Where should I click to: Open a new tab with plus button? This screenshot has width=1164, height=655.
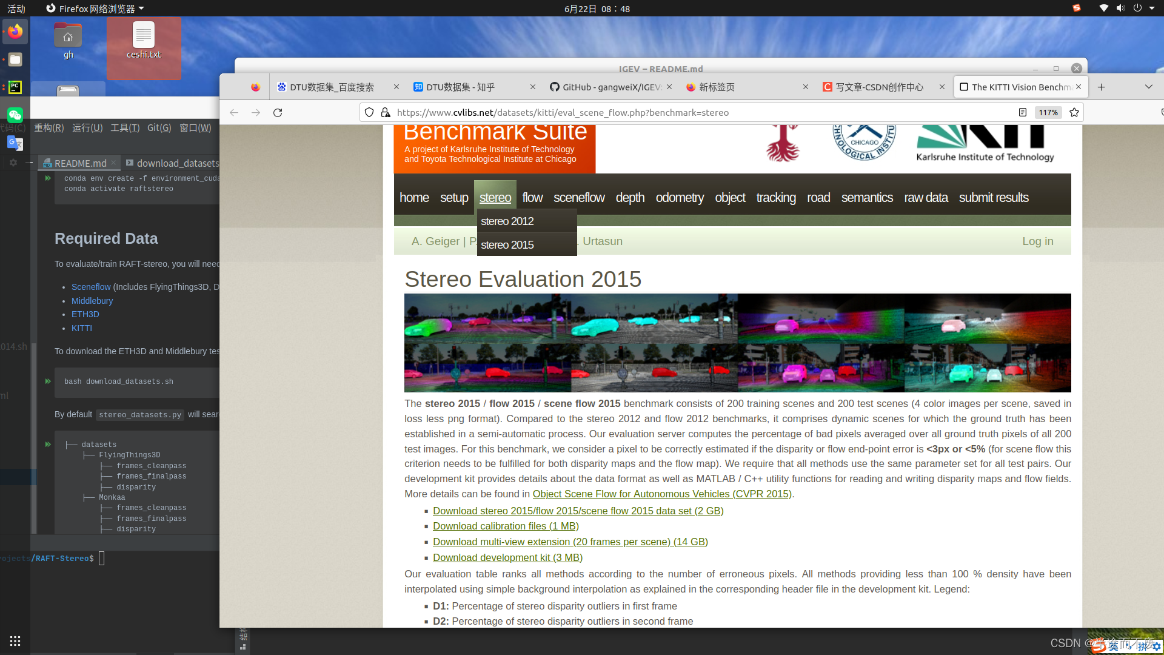point(1101,87)
